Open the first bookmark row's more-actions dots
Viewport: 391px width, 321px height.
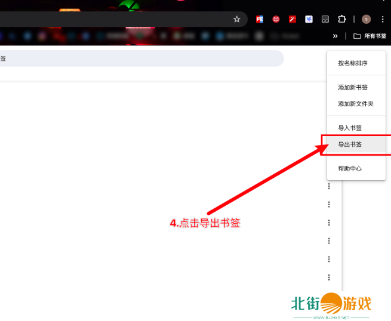point(329,187)
